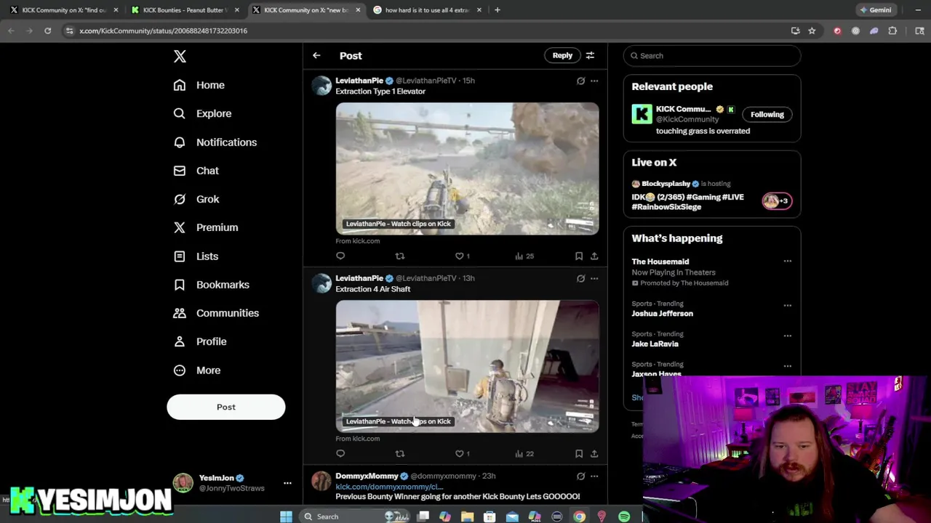Screen dimensions: 931x523
Task: Play the Extraction 4 Air Shaft clip
Action: pos(467,366)
